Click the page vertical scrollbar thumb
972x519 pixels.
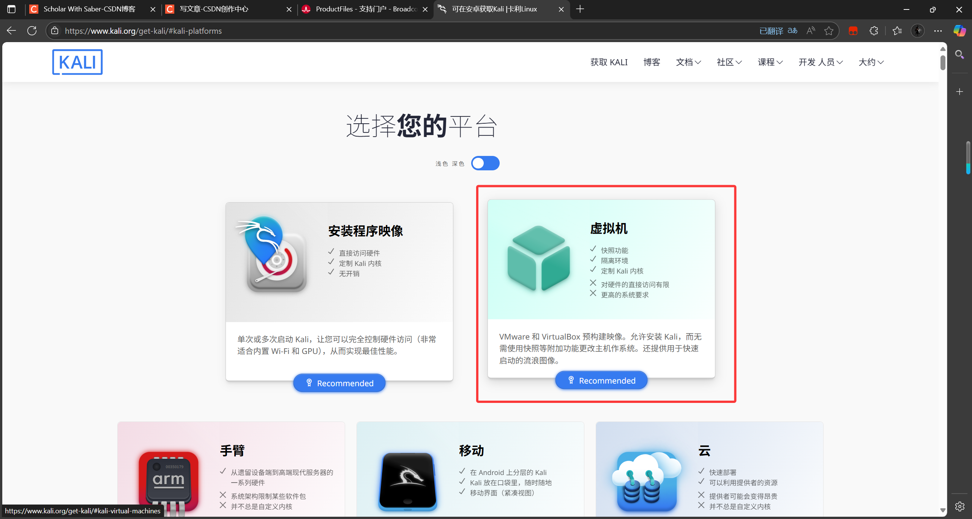(x=942, y=63)
